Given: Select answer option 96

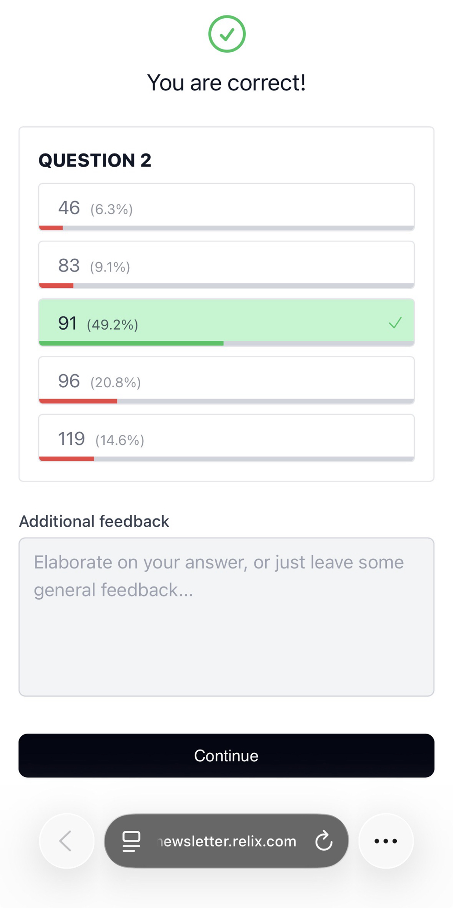Looking at the screenshot, I should click(x=226, y=380).
